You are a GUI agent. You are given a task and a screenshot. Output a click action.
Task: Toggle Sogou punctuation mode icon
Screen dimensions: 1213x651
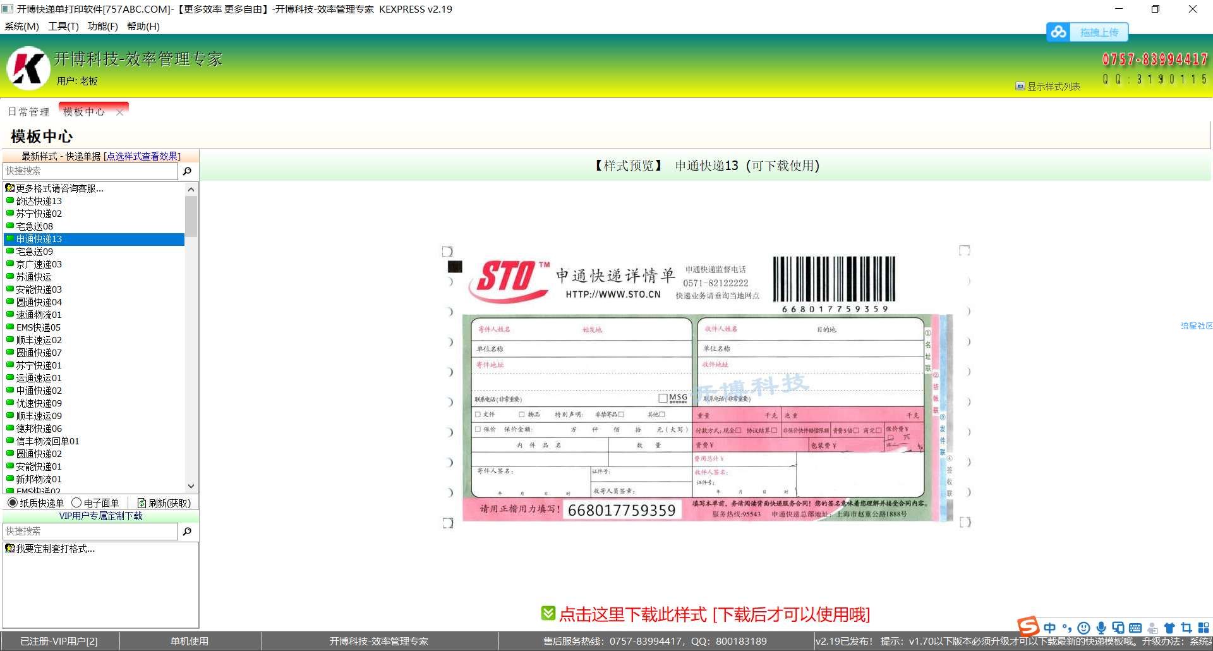pyautogui.click(x=1067, y=628)
